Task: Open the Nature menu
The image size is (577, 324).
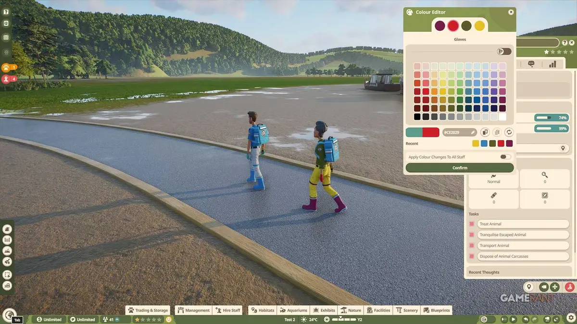Action: [x=351, y=310]
